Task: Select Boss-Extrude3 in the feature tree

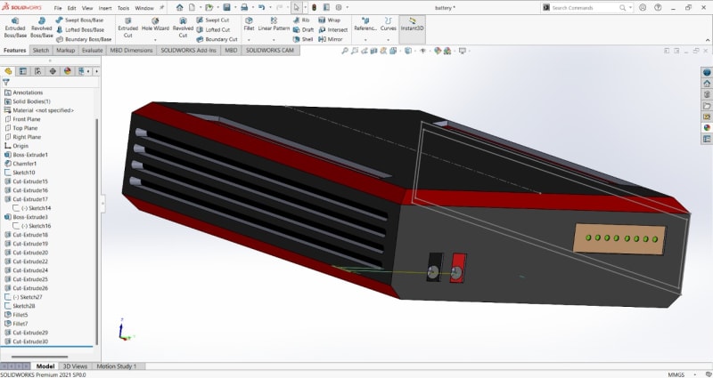Action: [31, 217]
